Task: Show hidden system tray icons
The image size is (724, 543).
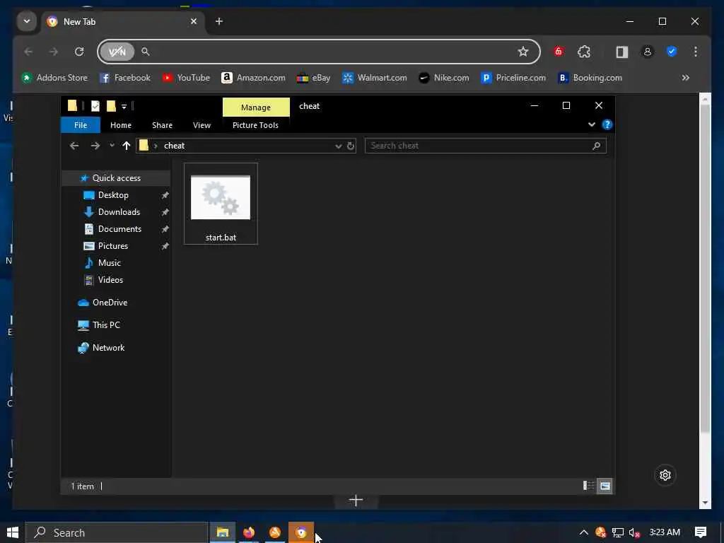Action: coord(583,532)
